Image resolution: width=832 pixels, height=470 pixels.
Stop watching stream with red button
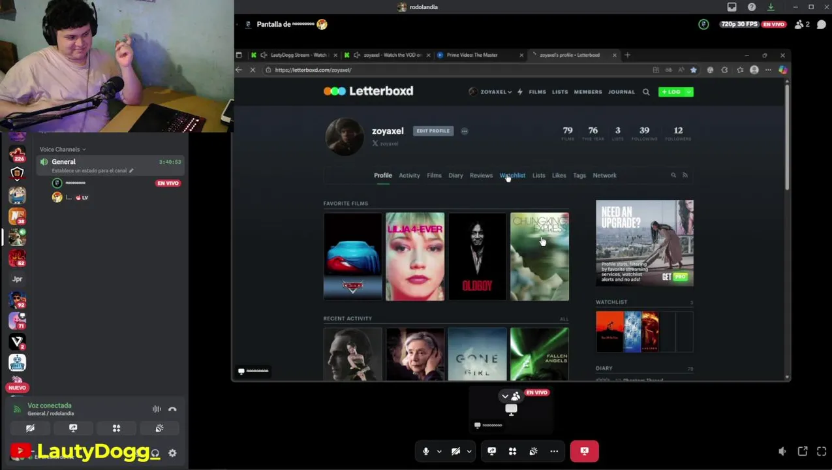[584, 451]
